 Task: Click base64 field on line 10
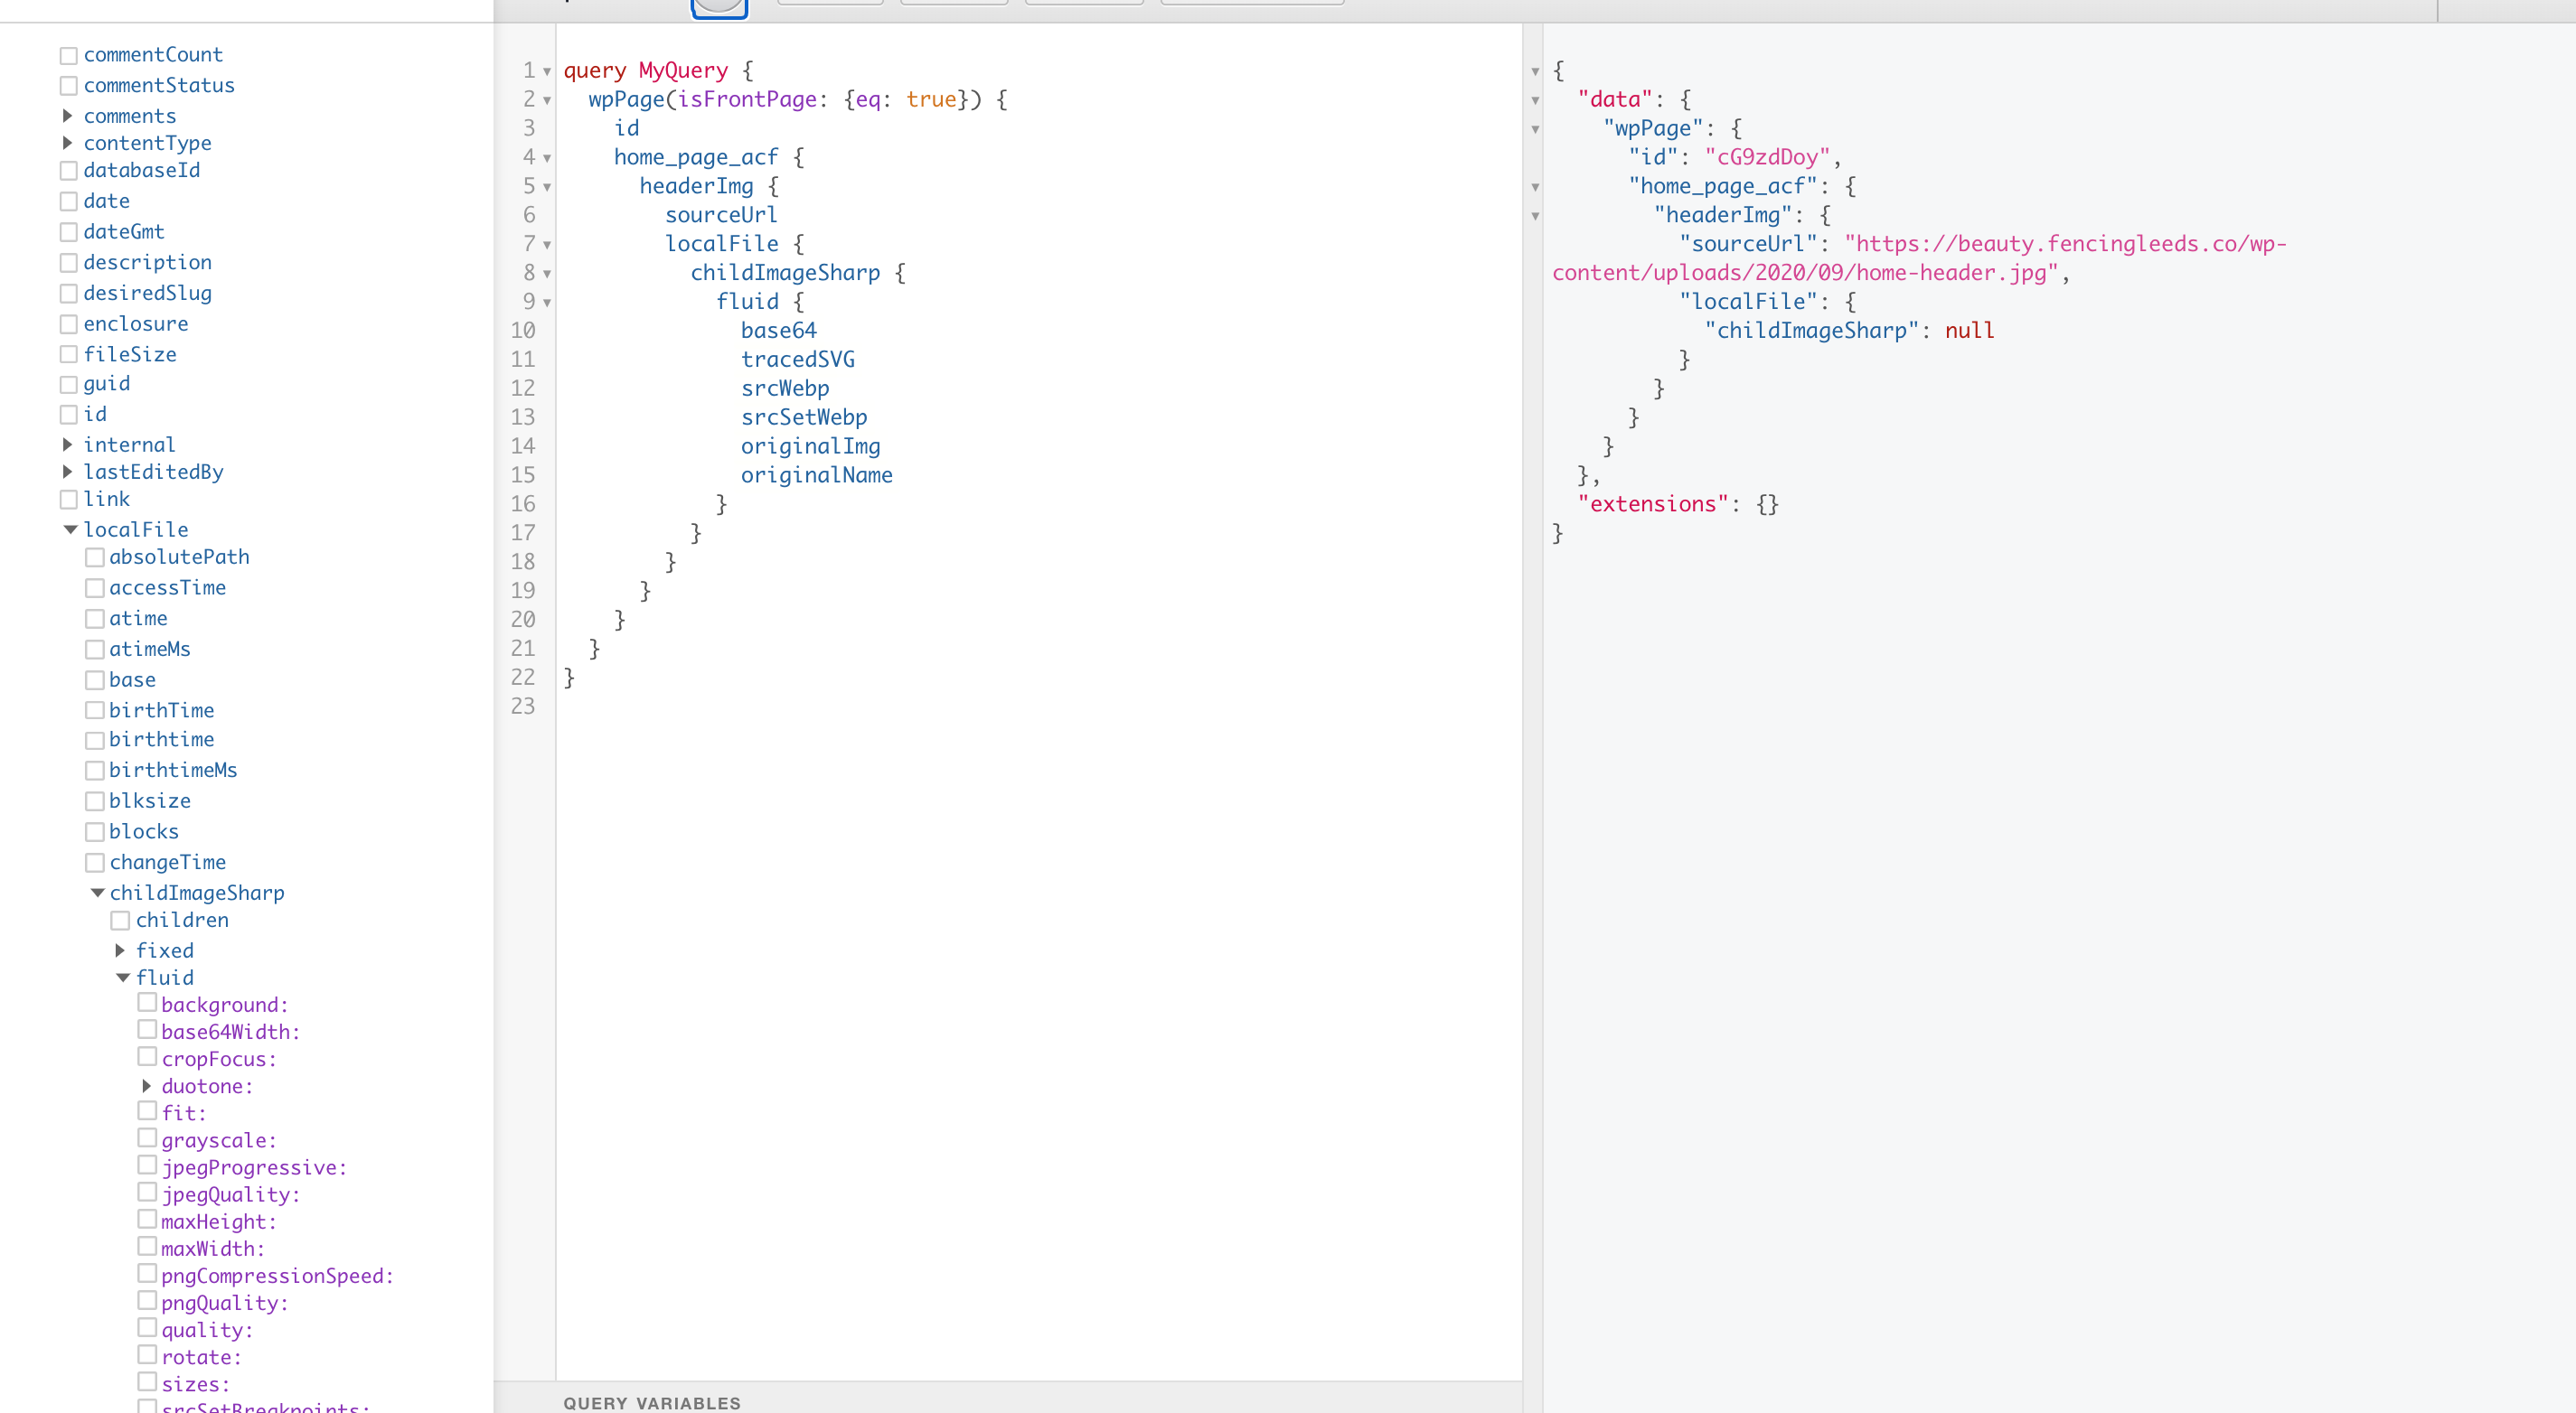tap(779, 331)
